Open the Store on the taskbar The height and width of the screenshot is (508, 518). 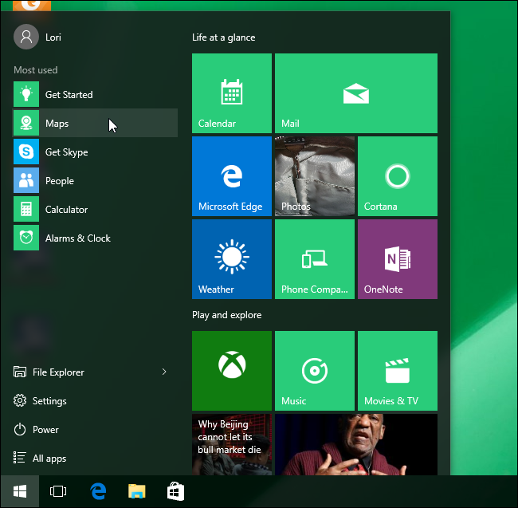tap(175, 491)
